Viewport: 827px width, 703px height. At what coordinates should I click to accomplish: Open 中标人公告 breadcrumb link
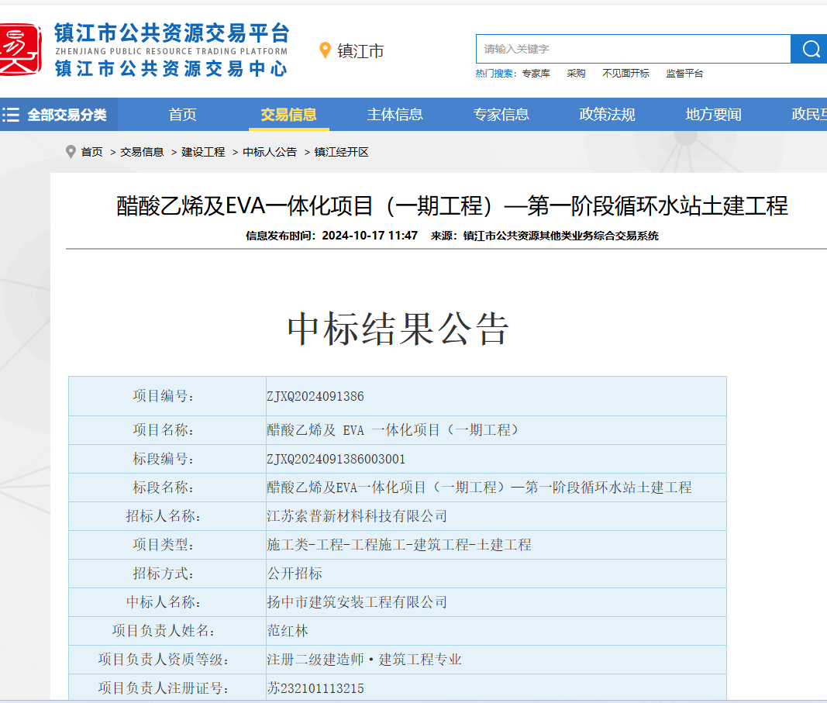270,152
